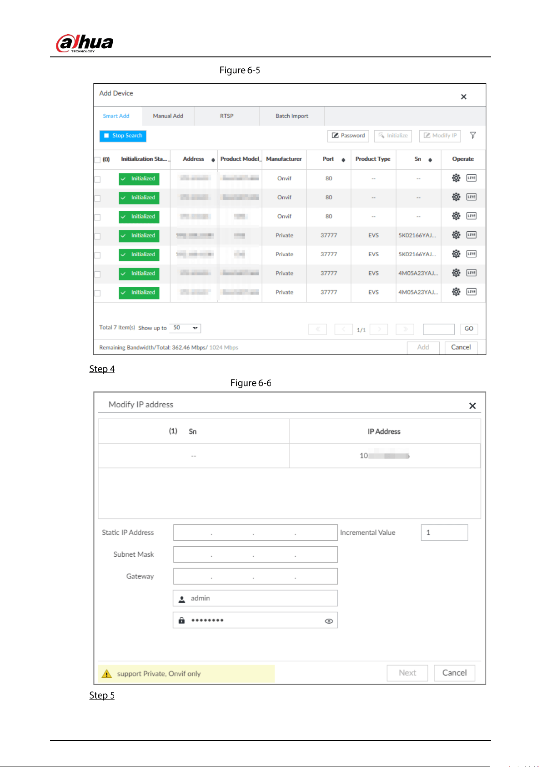Open LIVE preview of the last Private EVS row
Viewport: 542px width, 767px height.
coord(472,292)
